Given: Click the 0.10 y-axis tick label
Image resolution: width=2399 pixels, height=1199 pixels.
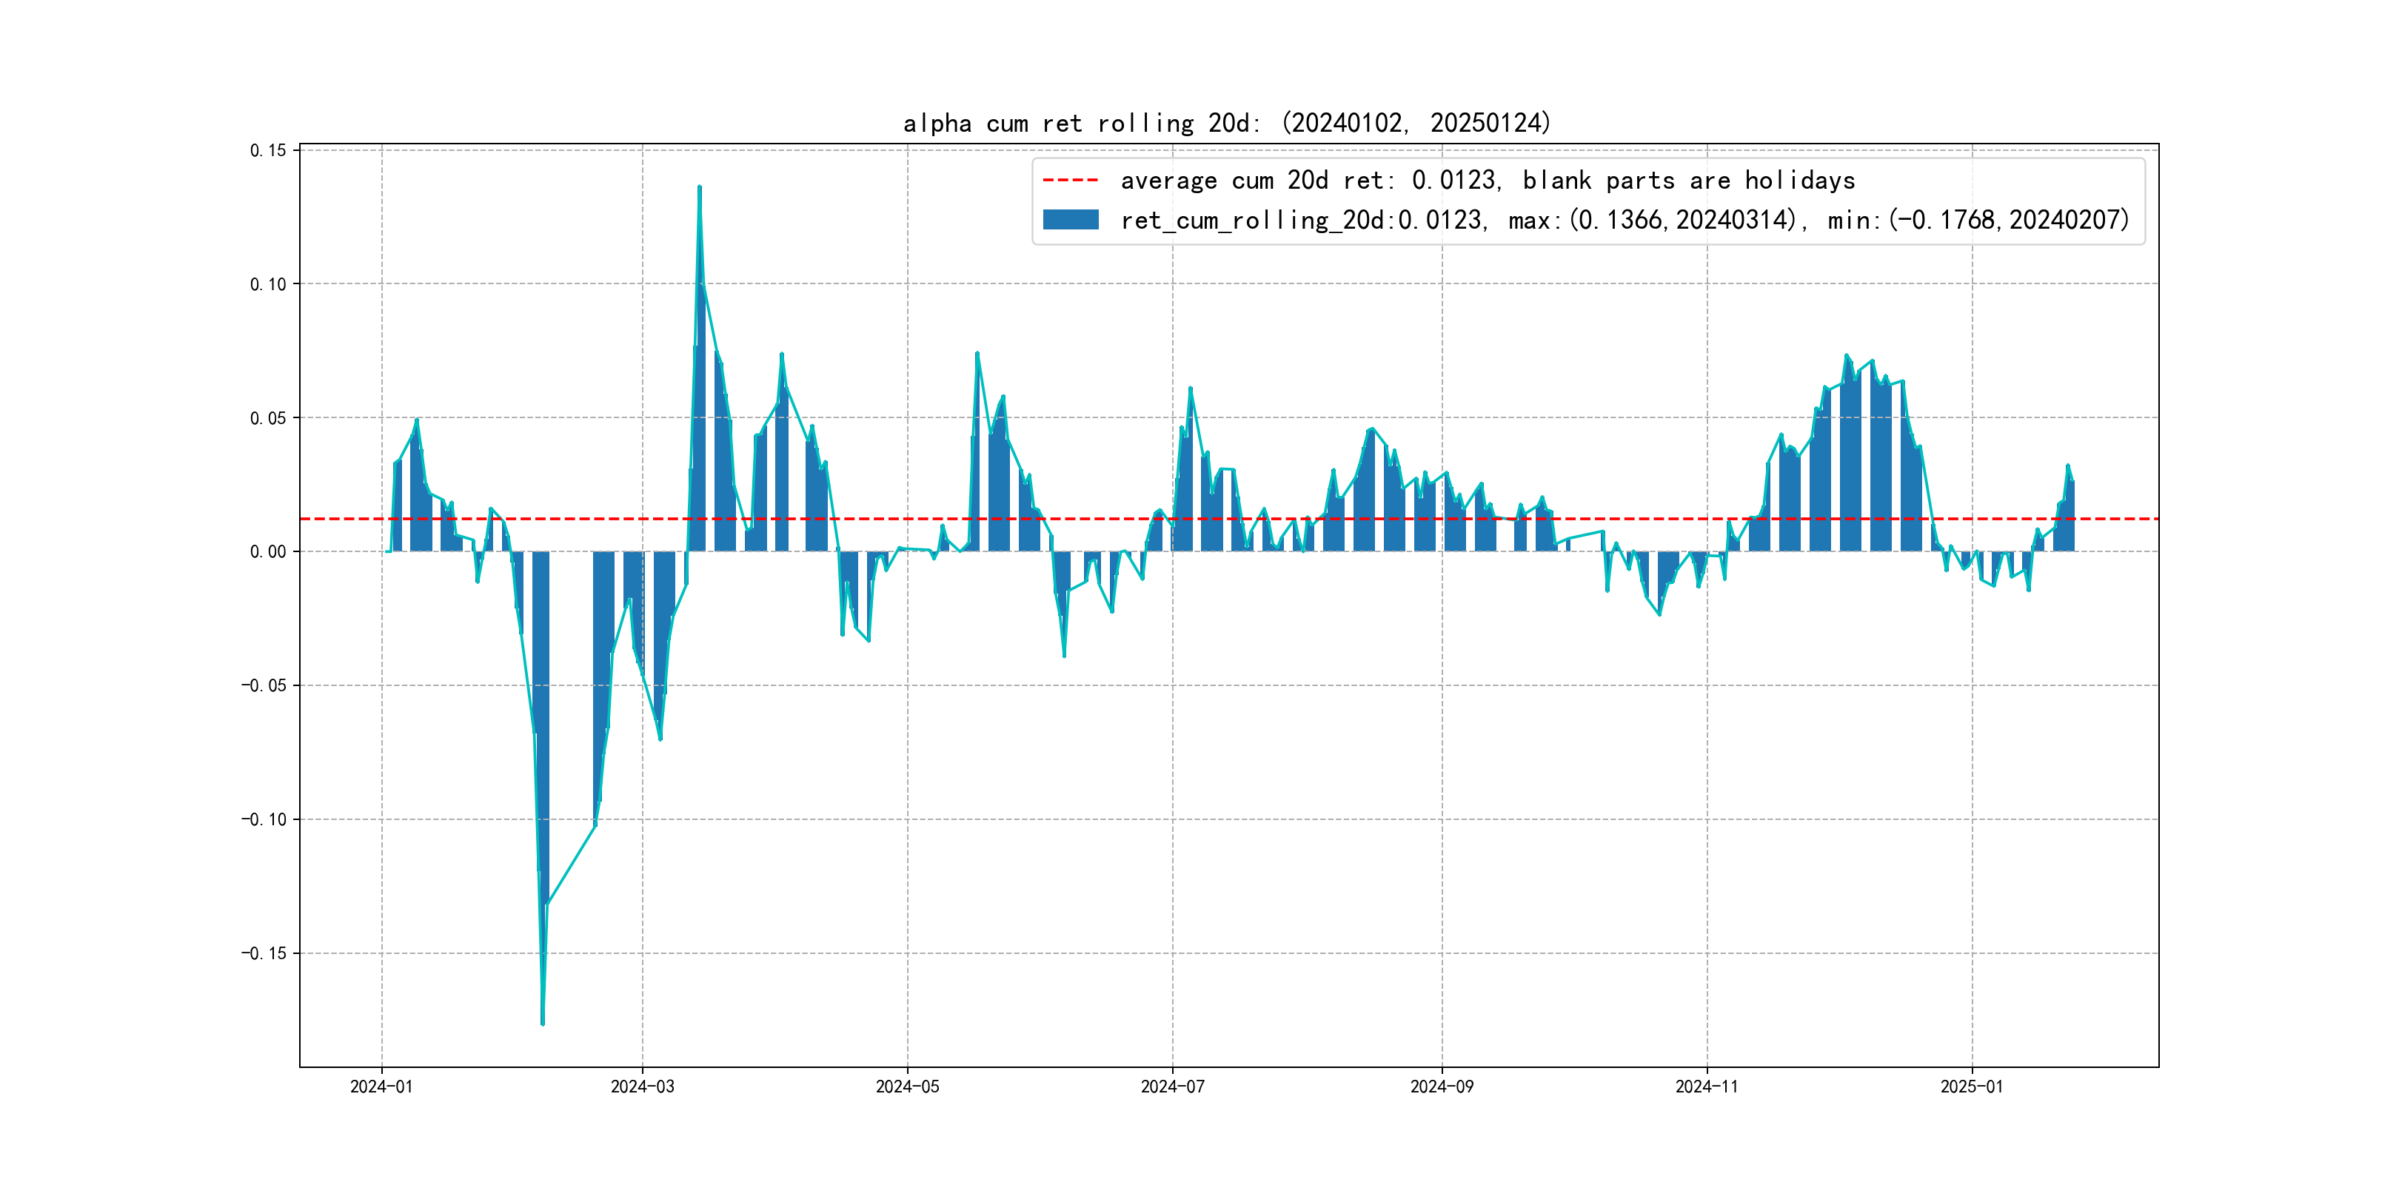Looking at the screenshot, I should tap(268, 284).
